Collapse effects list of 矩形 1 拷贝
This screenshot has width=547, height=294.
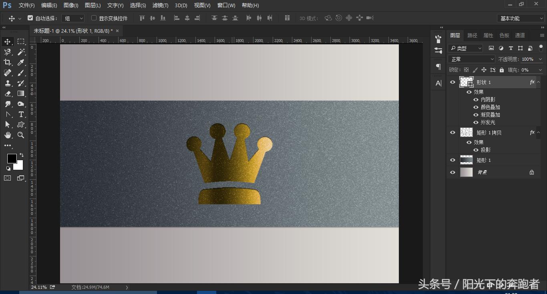coord(538,133)
